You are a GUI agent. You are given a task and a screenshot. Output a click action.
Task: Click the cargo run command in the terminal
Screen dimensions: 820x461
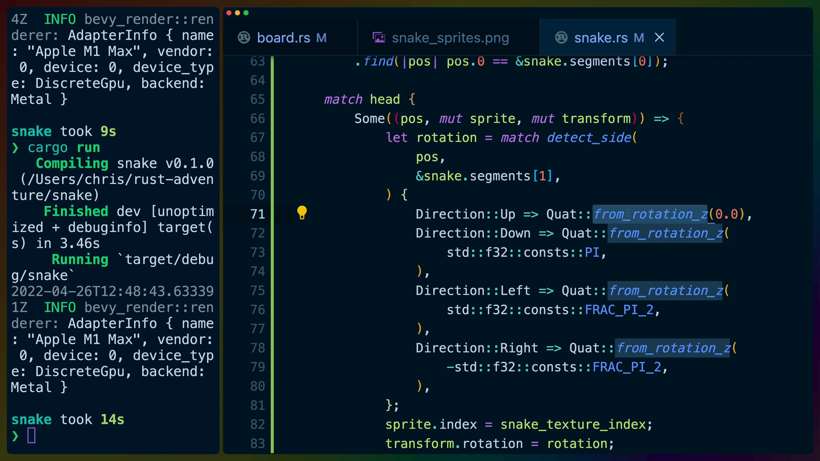tap(64, 147)
